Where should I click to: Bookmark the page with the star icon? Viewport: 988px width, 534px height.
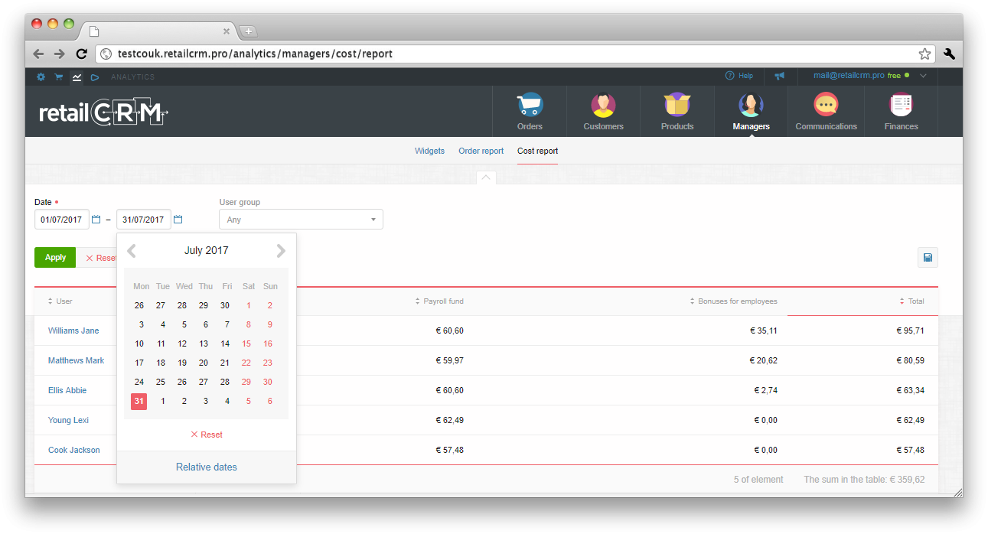[x=924, y=54]
